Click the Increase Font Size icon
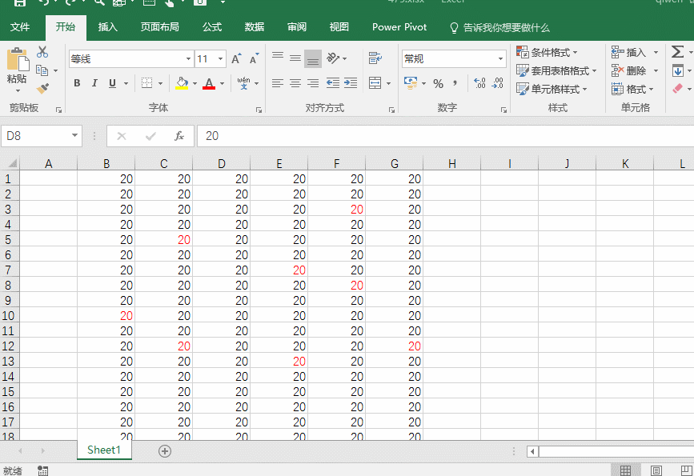 coord(236,59)
